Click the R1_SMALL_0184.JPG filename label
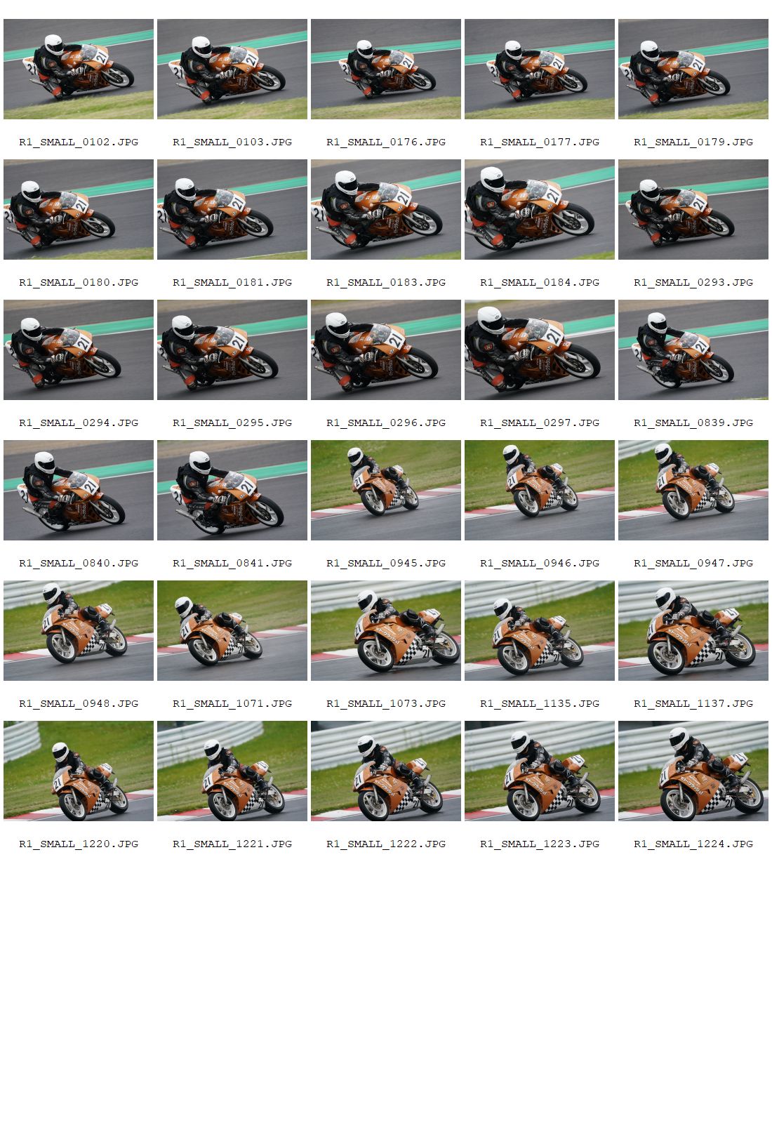Image resolution: width=772 pixels, height=1123 pixels. [x=540, y=282]
